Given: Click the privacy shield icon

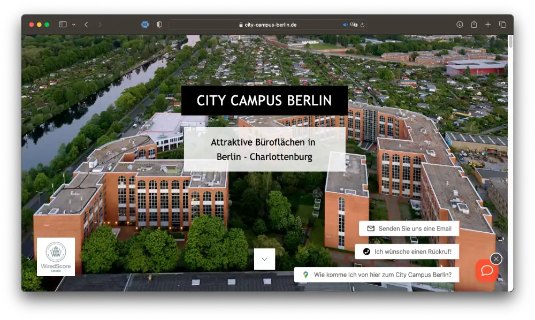Looking at the screenshot, I should (x=159, y=25).
